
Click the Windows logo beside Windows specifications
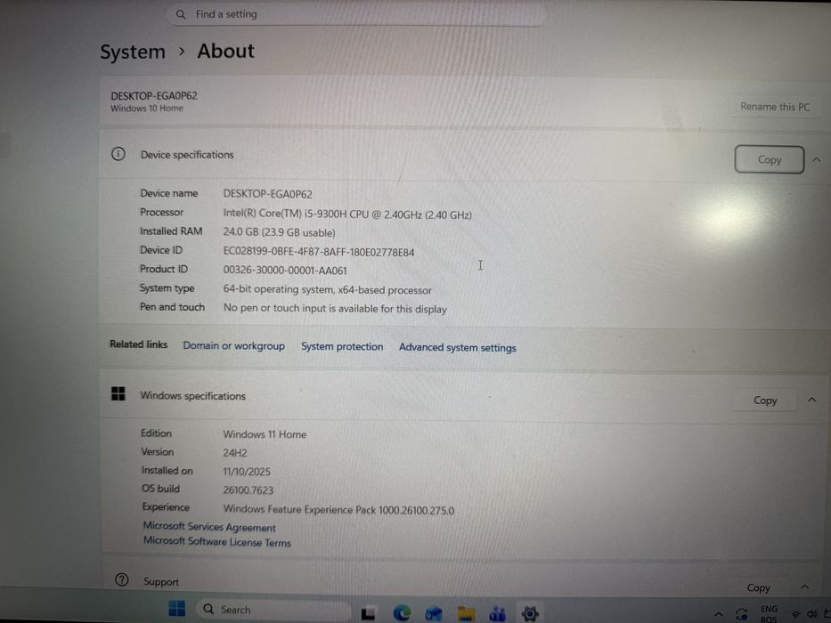118,393
